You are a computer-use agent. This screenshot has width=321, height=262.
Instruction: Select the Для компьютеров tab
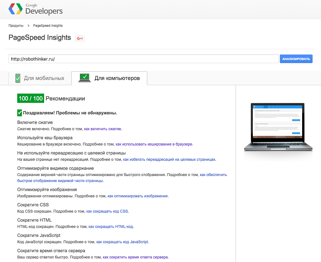109,78
